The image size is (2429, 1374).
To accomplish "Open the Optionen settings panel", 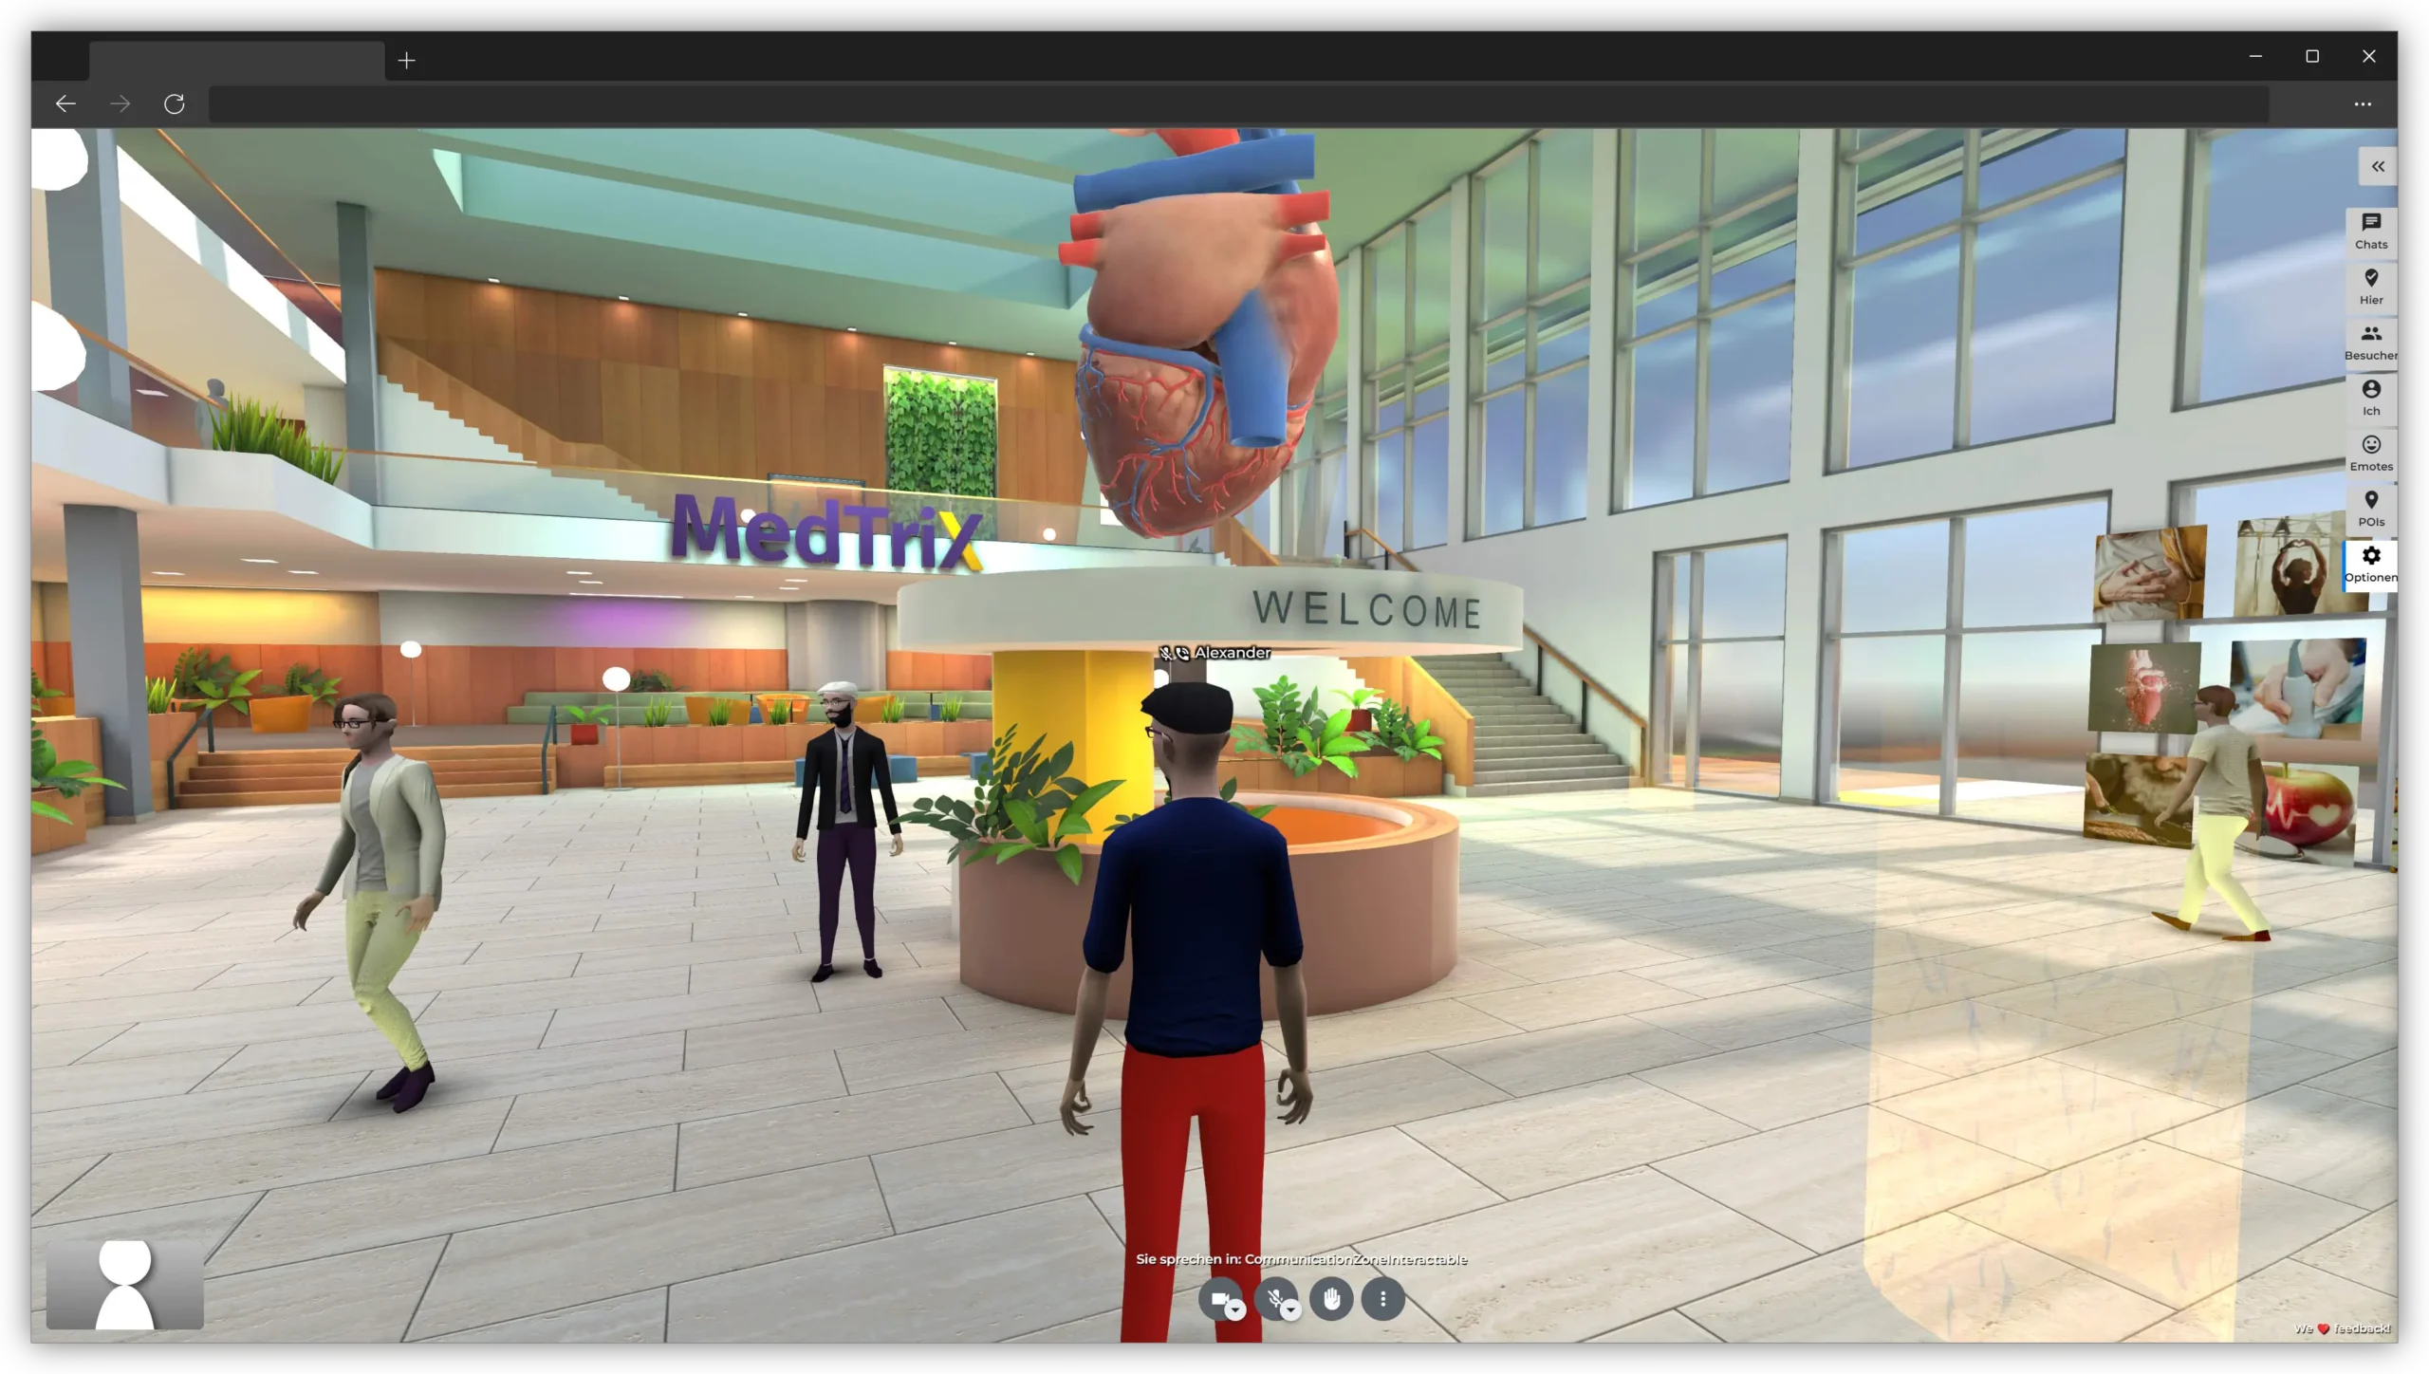I will click(x=2370, y=562).
